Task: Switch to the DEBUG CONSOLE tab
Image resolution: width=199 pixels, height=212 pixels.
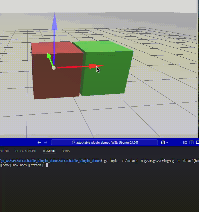Action: (x=26, y=151)
